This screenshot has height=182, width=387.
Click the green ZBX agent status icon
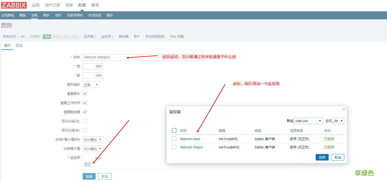pos(46,37)
